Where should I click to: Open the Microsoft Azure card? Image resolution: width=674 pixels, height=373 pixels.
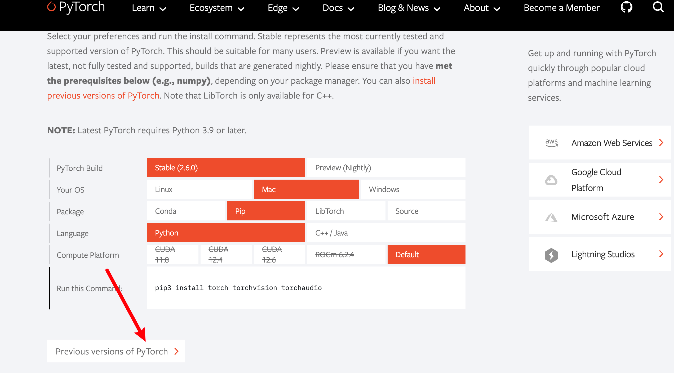[x=600, y=217]
